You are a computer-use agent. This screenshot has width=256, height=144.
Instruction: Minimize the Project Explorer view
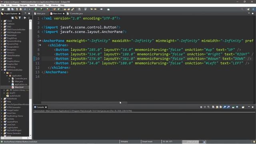tap(25, 13)
